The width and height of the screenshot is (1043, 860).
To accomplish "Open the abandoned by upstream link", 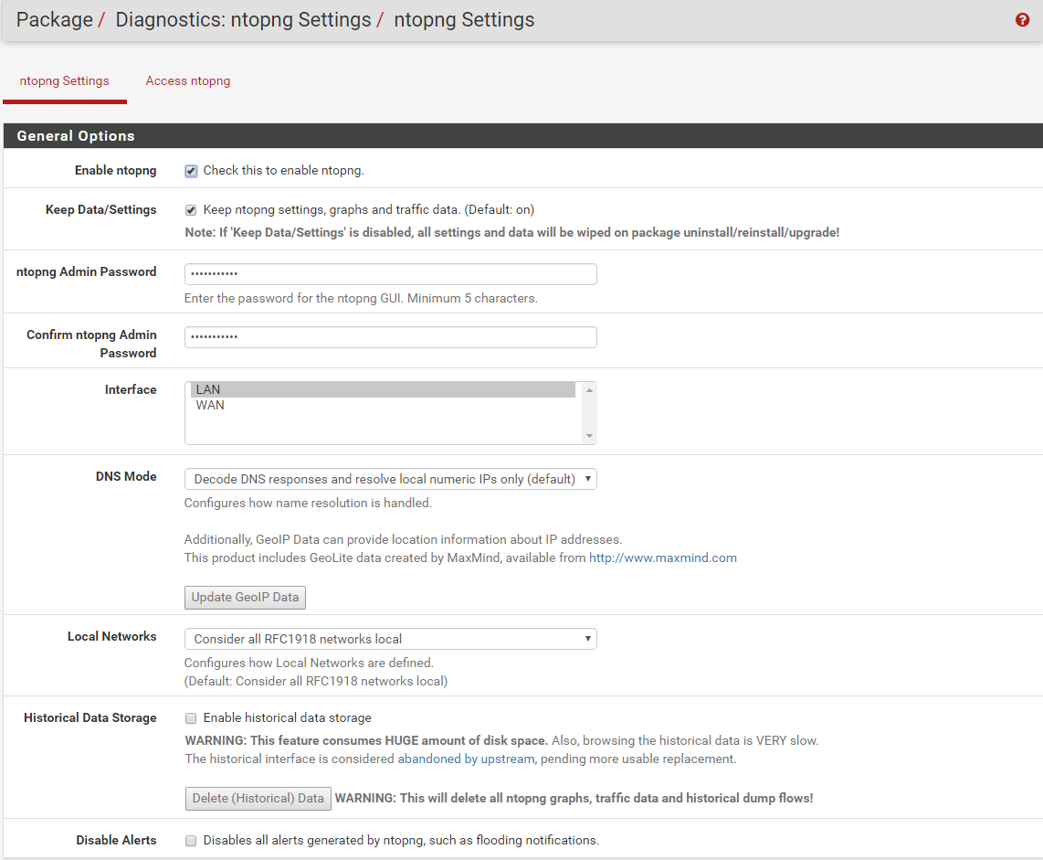I will 466,759.
